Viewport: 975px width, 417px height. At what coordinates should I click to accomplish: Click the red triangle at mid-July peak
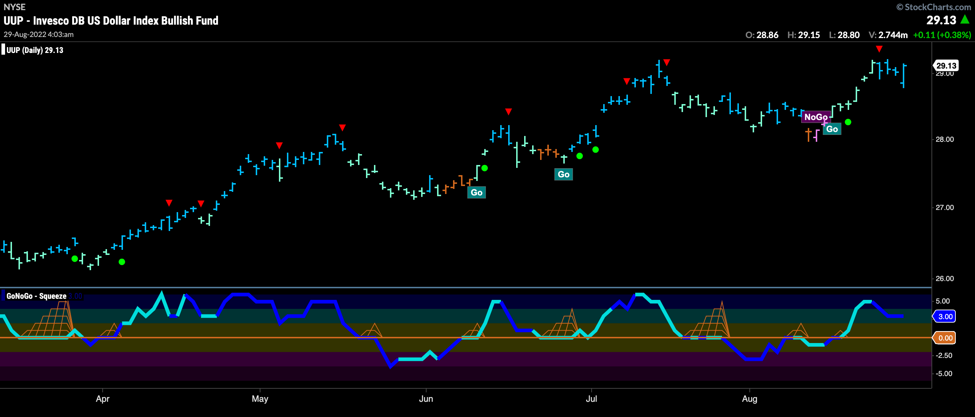[x=667, y=62]
